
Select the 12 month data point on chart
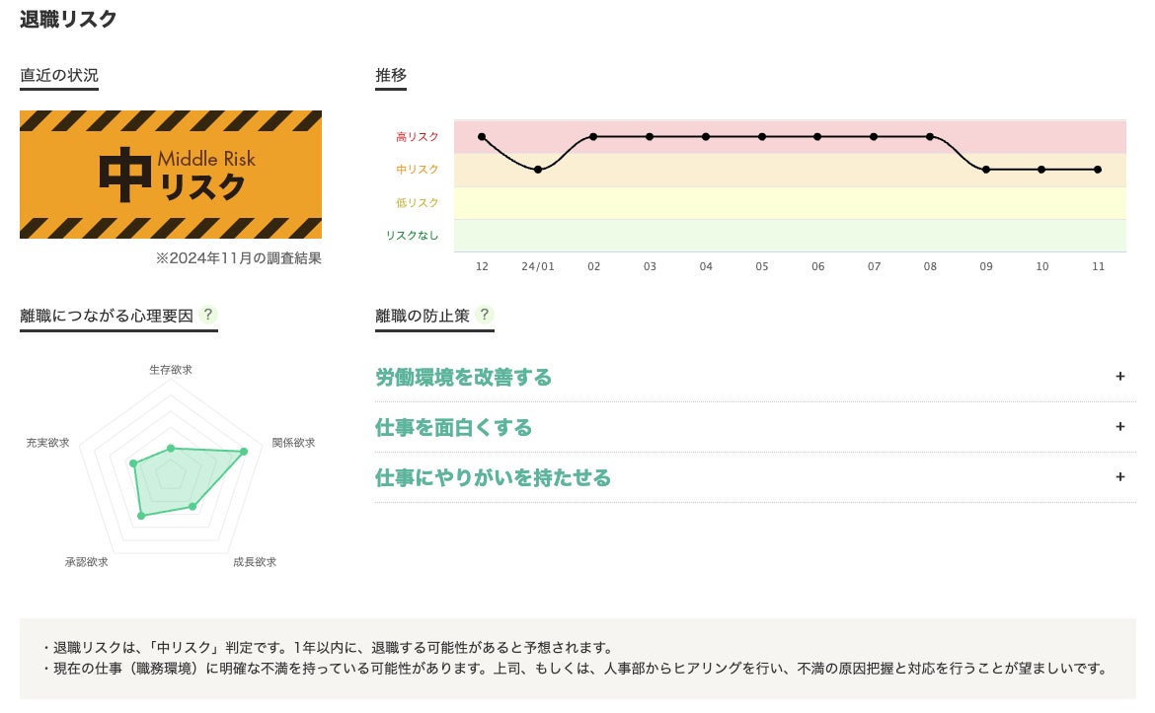click(482, 137)
